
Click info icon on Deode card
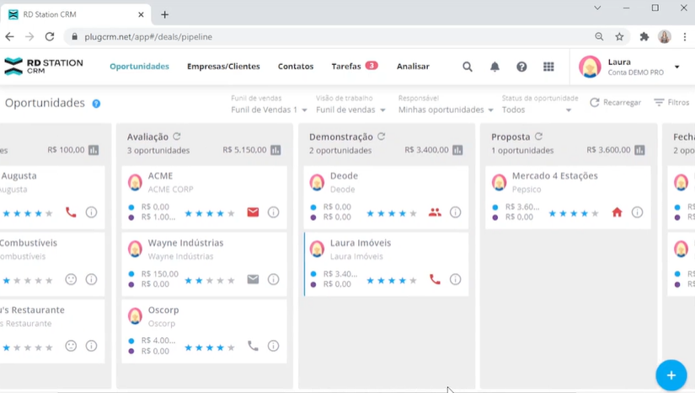[x=455, y=212]
